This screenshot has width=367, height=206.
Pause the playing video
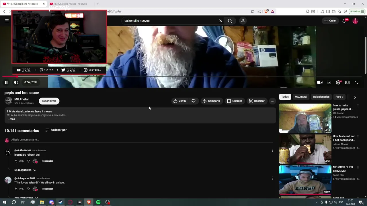pyautogui.click(x=6, y=82)
